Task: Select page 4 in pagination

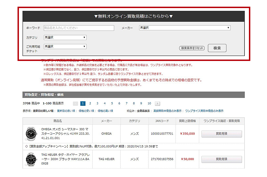Action: coord(105,104)
